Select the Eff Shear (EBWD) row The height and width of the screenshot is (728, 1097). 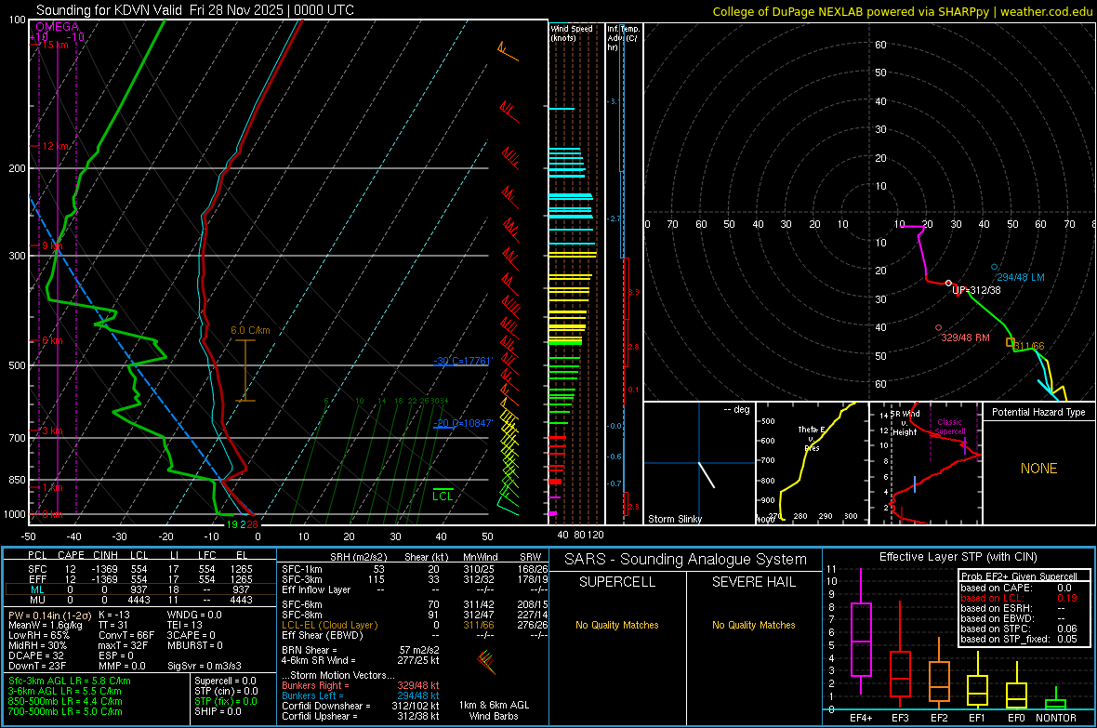415,635
